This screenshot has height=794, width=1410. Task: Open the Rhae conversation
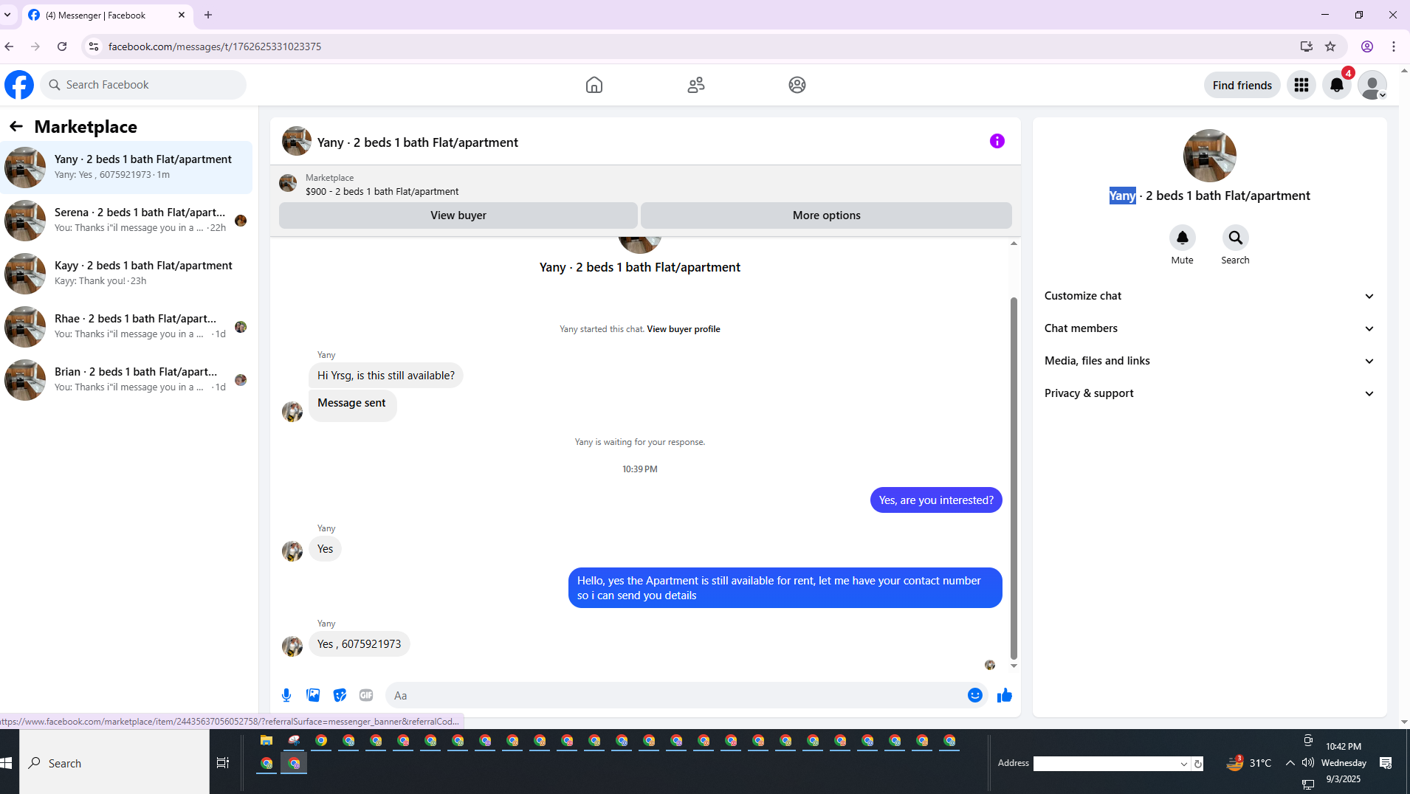[126, 327]
